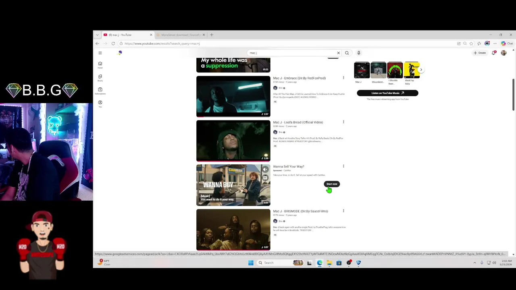Reload the page with refresh button
This screenshot has height=290, width=516.
113,43
